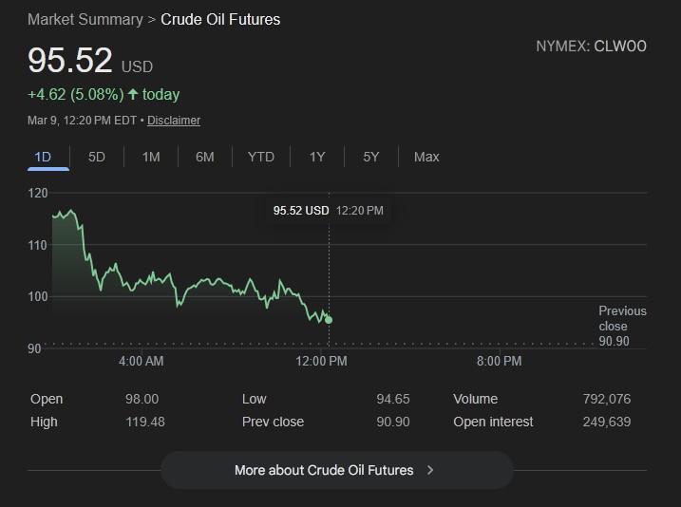The image size is (681, 507).
Task: Click the Market Summary breadcrumb
Action: point(85,19)
